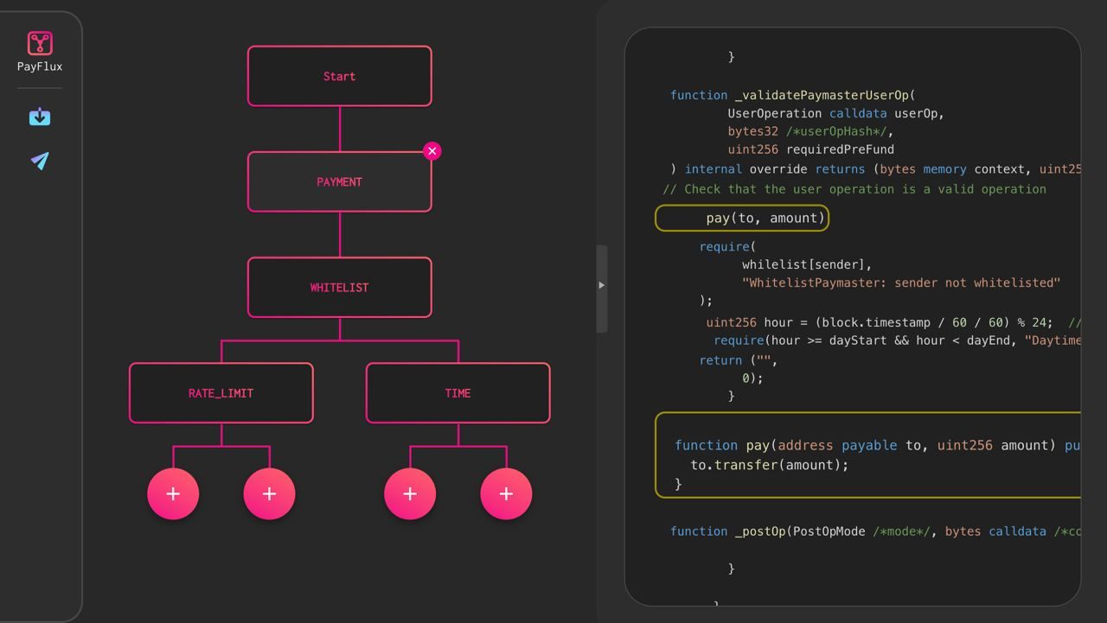1107x623 pixels.
Task: Select the PAYMENT node
Action: [339, 181]
